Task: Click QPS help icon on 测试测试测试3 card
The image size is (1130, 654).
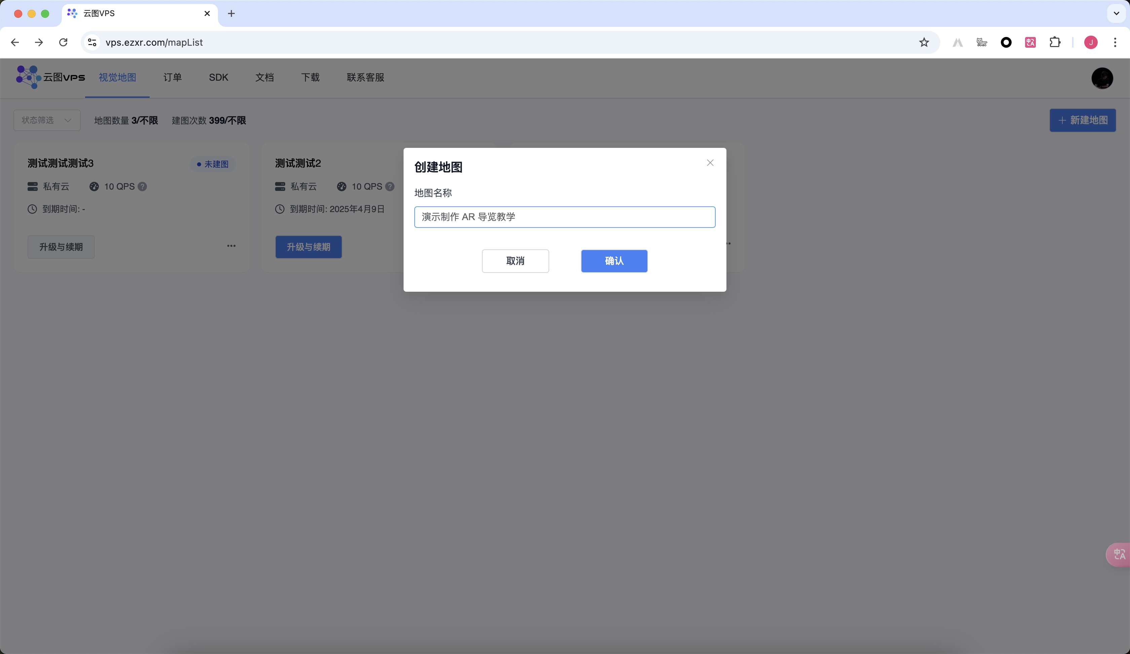Action: pos(142,186)
